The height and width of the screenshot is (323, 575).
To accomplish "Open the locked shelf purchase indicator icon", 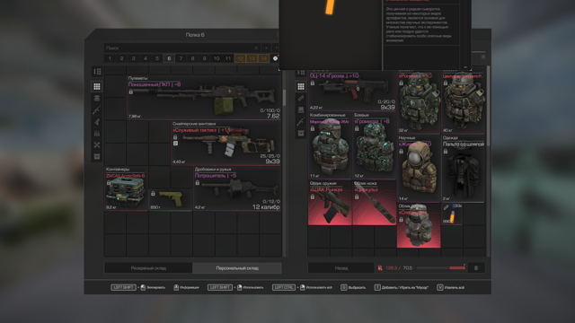I will [x=275, y=58].
